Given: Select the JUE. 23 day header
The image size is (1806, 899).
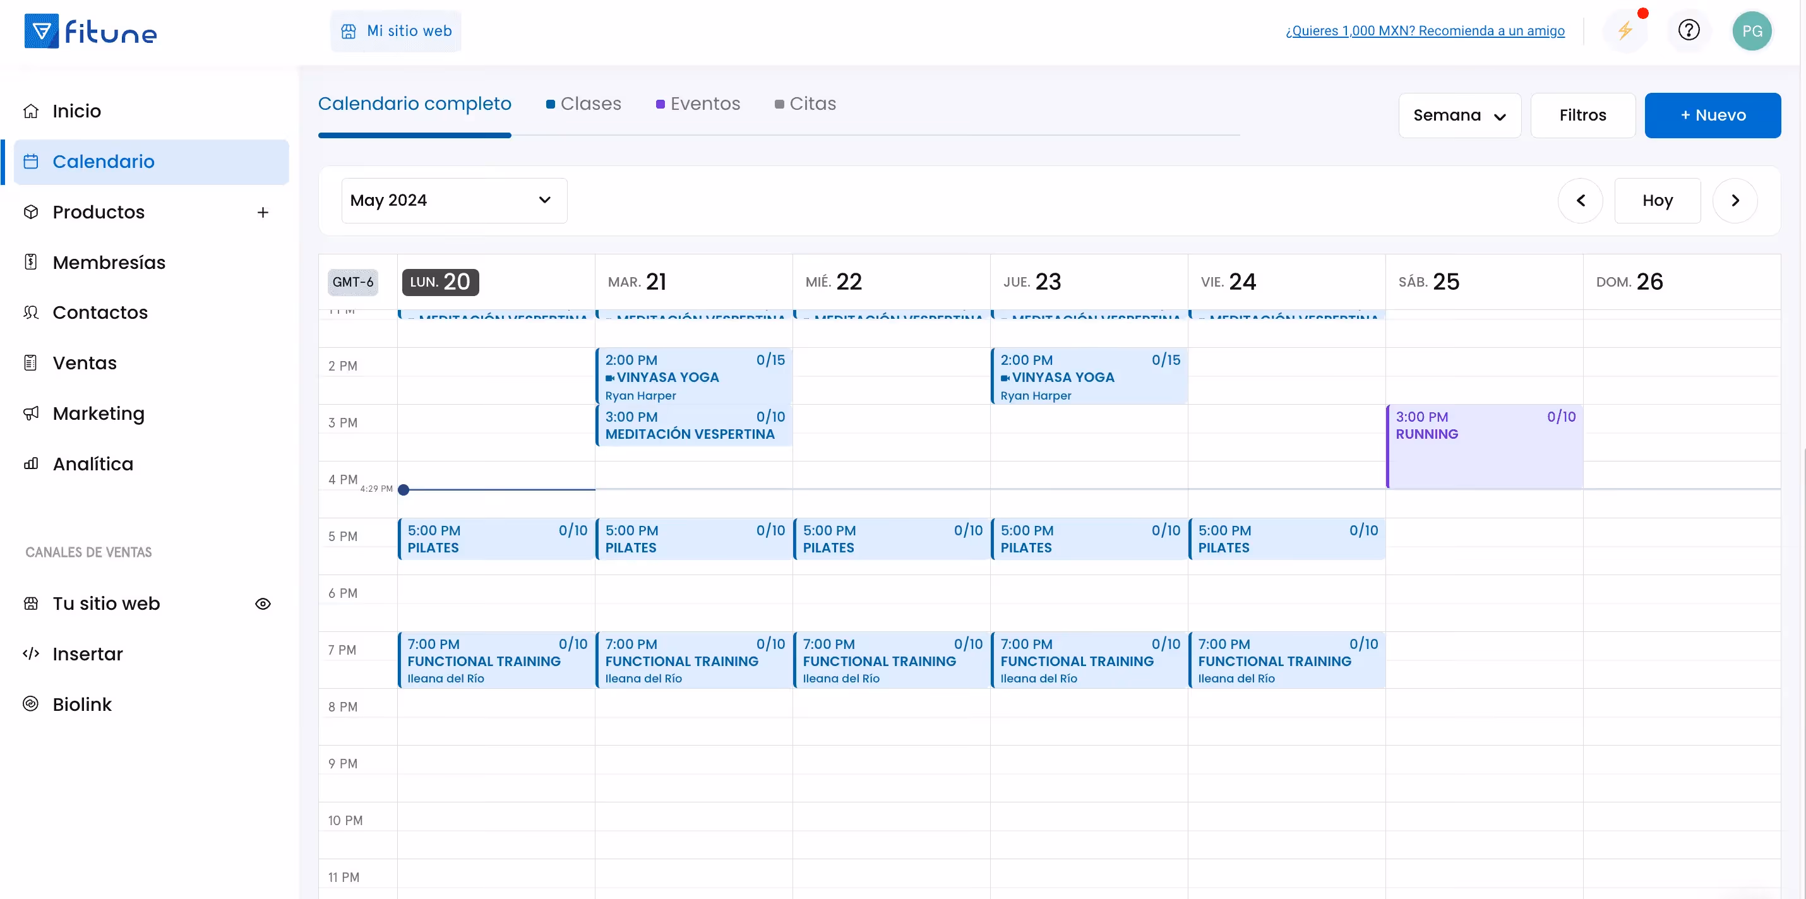Looking at the screenshot, I should tap(1032, 282).
